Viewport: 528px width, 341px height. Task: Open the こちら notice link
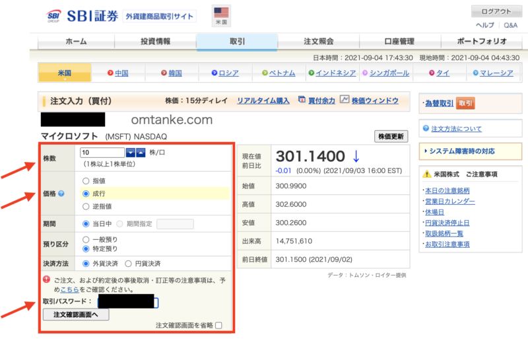pyautogui.click(x=70, y=289)
